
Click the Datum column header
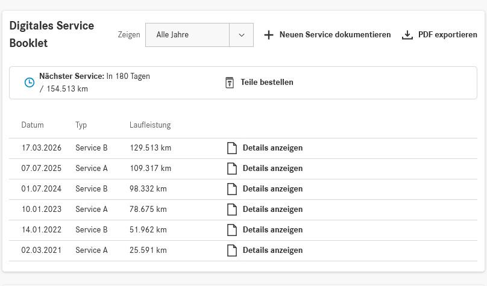[33, 125]
